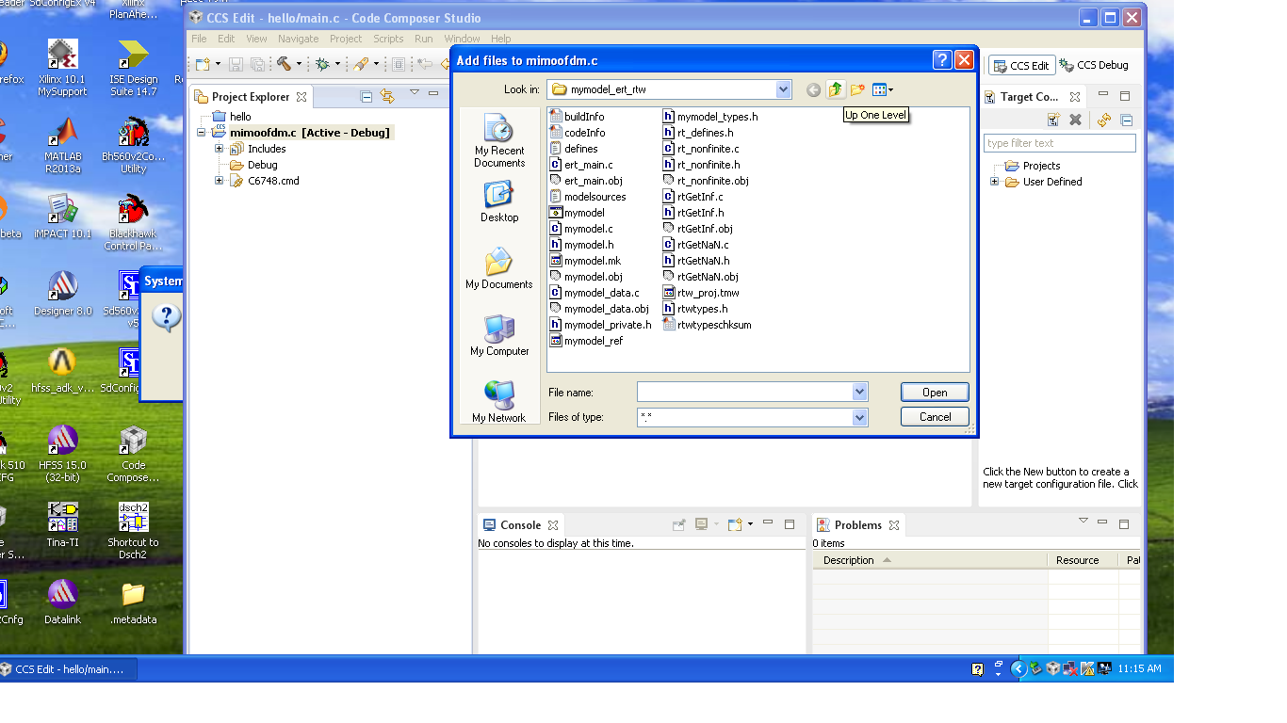Open the Build hammer dropdown arrow
The width and height of the screenshot is (1287, 723).
[x=299, y=64]
